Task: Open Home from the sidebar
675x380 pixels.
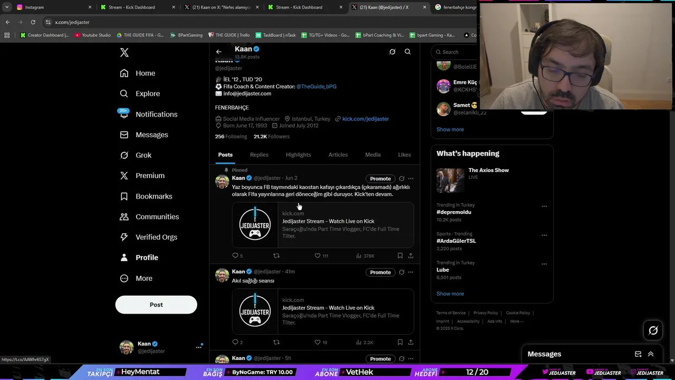Action: click(x=138, y=73)
